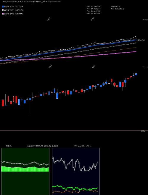Click the ADX values '(14 day) 37, +30, -14'
Viewport: 148px width, 195px height.
pos(83,146)
